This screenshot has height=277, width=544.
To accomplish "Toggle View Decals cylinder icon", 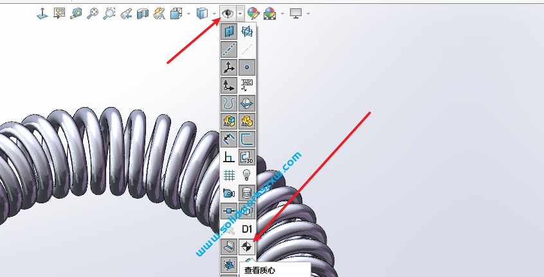I will [247, 193].
